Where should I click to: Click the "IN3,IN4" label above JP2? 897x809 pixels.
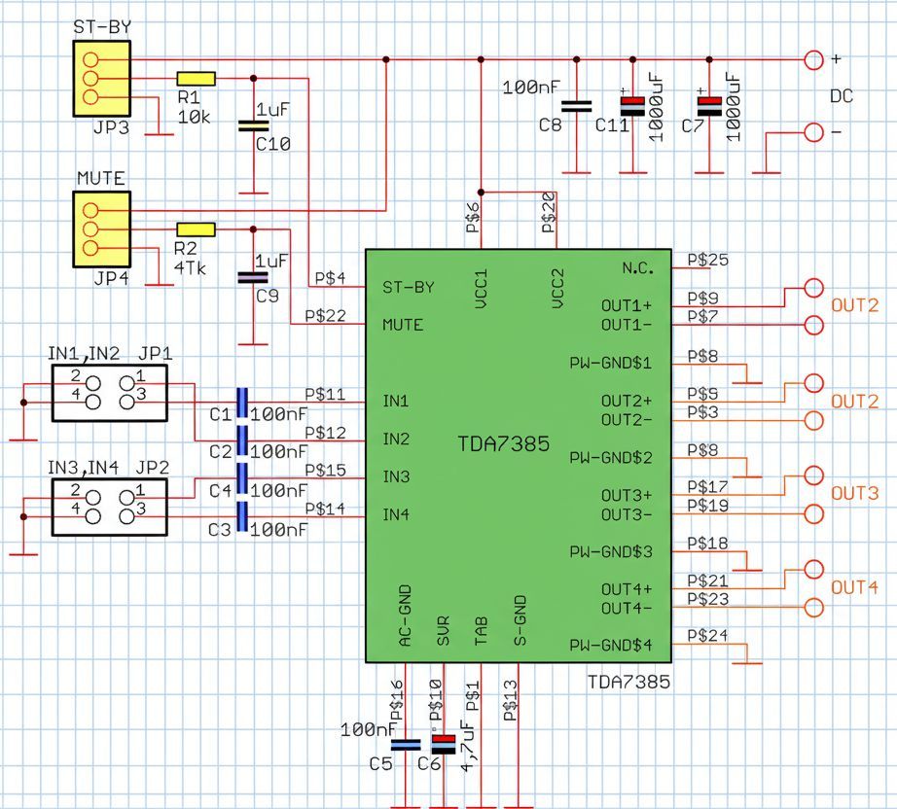point(83,469)
